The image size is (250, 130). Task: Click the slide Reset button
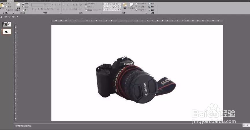click(x=26, y=7)
